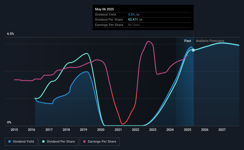Click the 2015 x-axis label
244x150 pixels.
click(x=14, y=130)
